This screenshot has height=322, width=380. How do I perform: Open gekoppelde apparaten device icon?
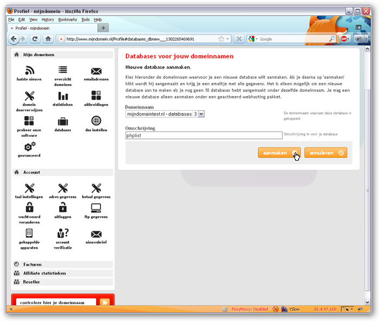[29, 233]
